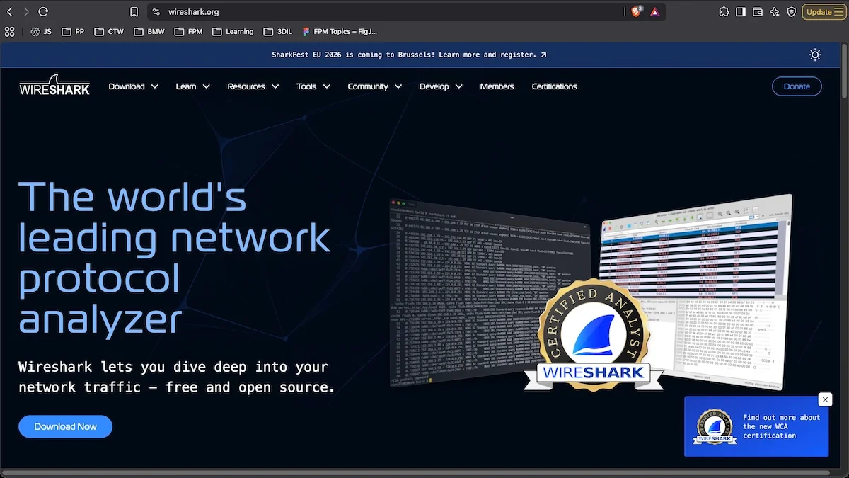Open site settings icon beside wireshark.org
Image resolution: width=849 pixels, height=478 pixels.
(156, 12)
